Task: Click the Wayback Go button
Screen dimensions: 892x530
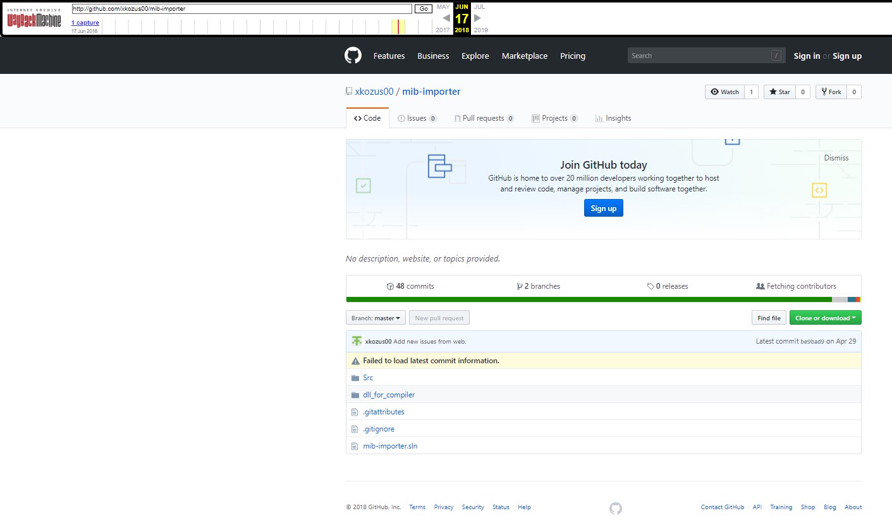Action: 424,9
